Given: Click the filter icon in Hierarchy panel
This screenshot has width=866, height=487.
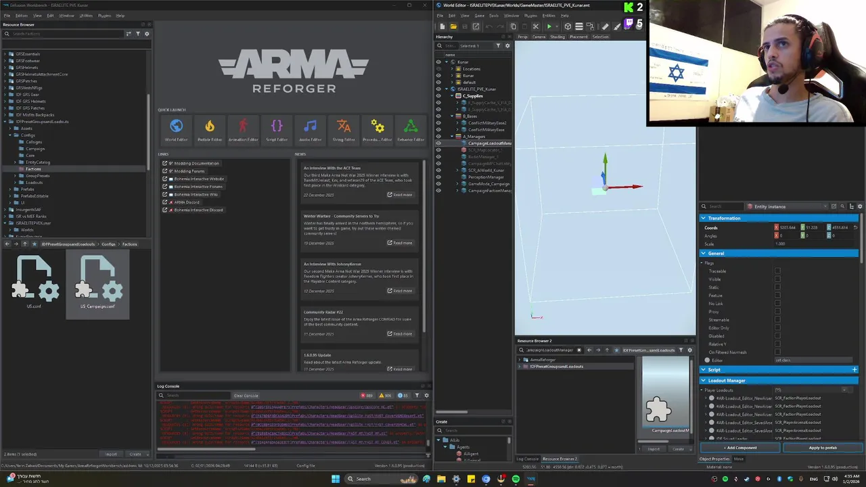Looking at the screenshot, I should pyautogui.click(x=499, y=45).
